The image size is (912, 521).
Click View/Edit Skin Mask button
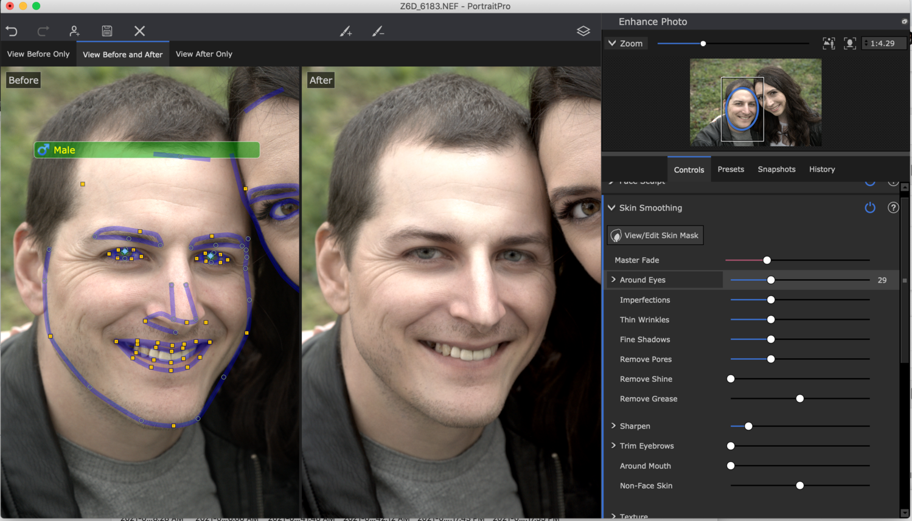(655, 235)
